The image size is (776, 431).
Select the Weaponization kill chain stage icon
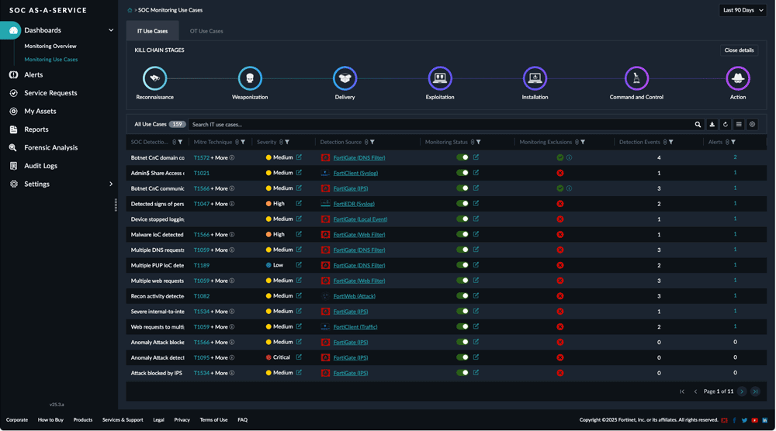click(x=250, y=78)
